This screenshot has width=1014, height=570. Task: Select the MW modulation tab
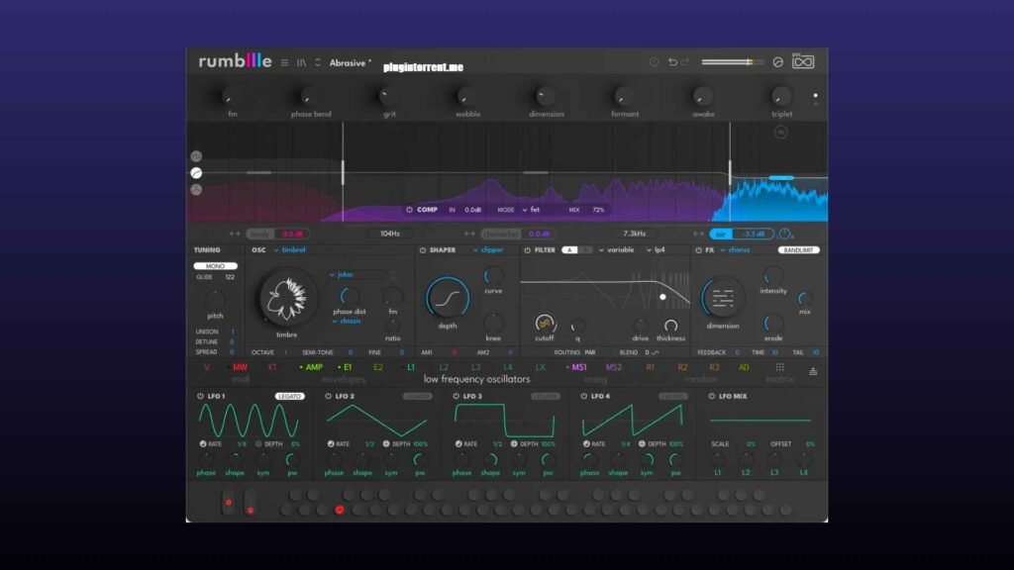240,367
